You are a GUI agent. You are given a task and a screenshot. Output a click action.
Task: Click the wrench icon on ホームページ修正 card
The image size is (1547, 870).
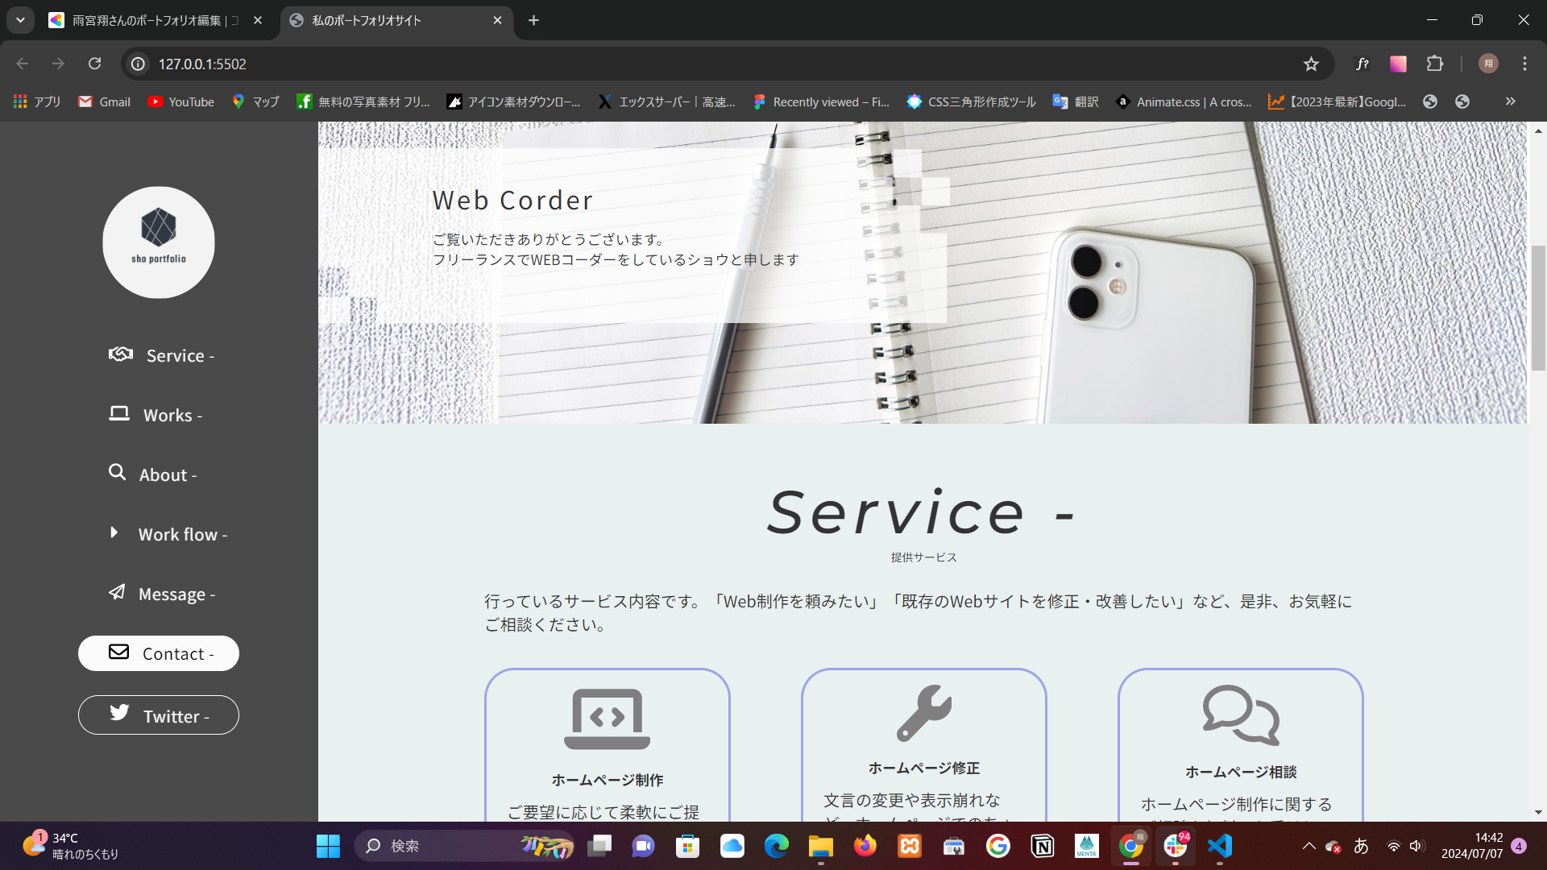(x=923, y=714)
